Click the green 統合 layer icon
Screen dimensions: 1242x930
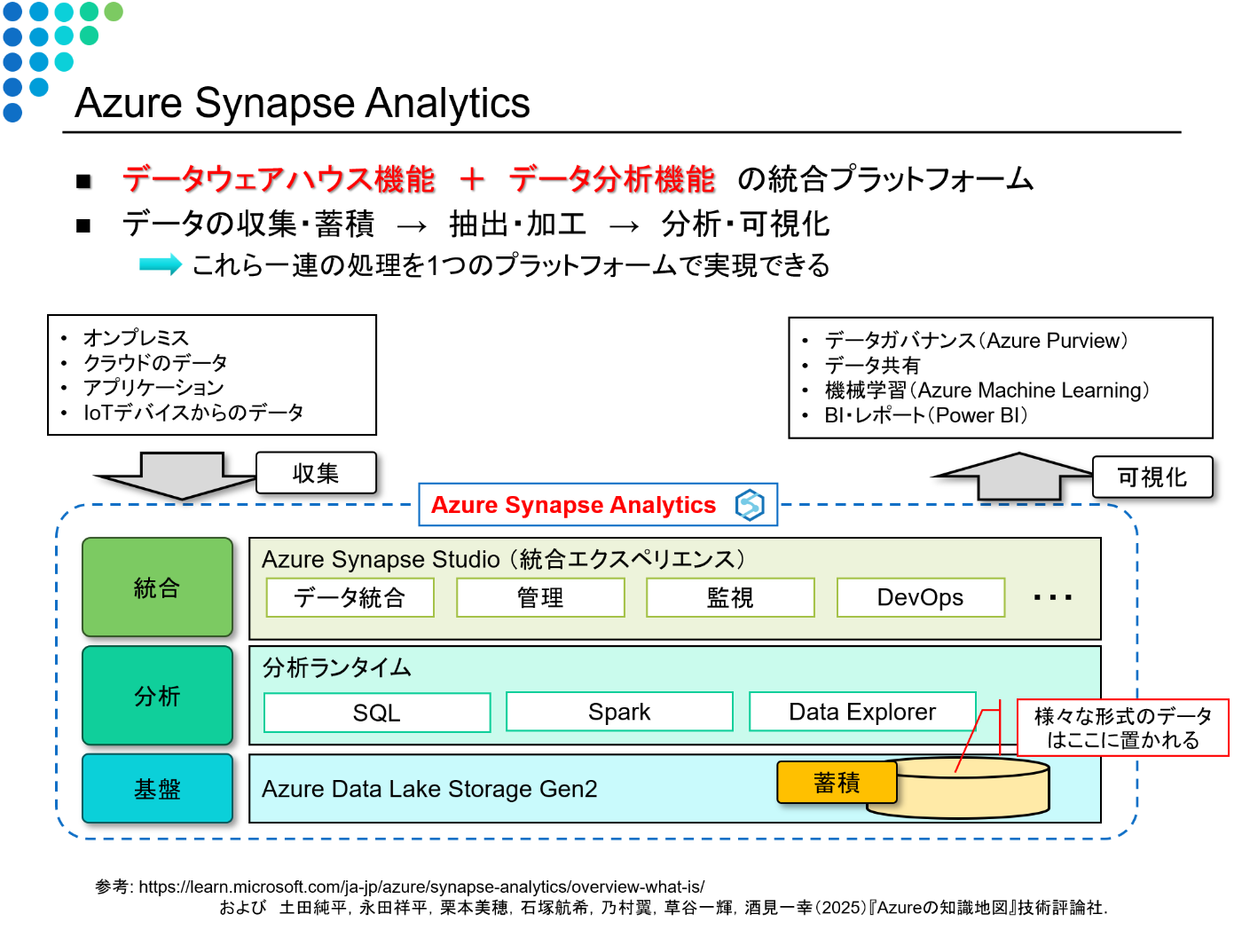coord(156,587)
